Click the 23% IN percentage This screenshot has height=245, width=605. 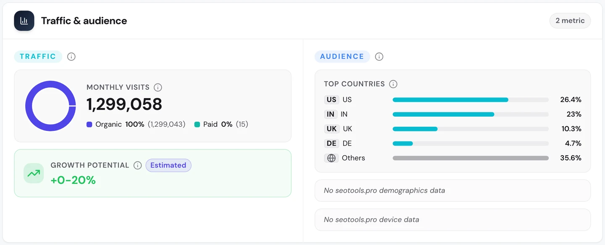573,114
